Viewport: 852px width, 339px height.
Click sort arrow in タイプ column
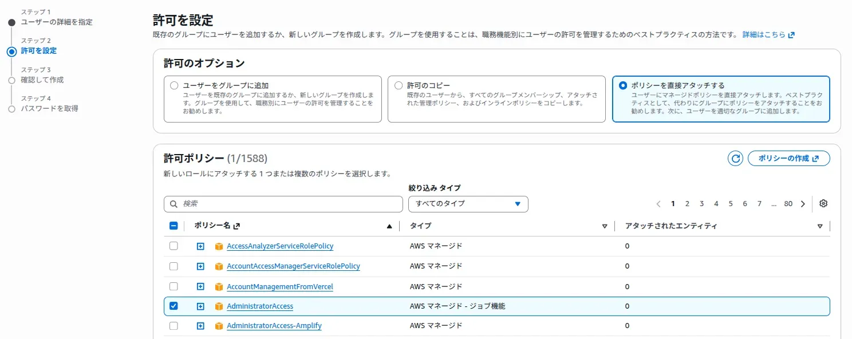(605, 226)
